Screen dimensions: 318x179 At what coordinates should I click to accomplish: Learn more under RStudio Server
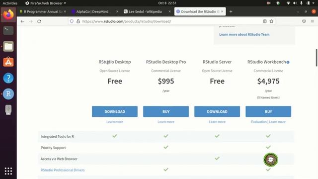tap(217, 122)
